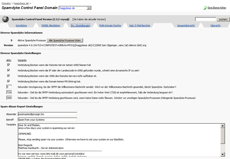The width and height of the screenshot is (230, 159).
Task: Click the Absender email input field
Action: (47, 114)
